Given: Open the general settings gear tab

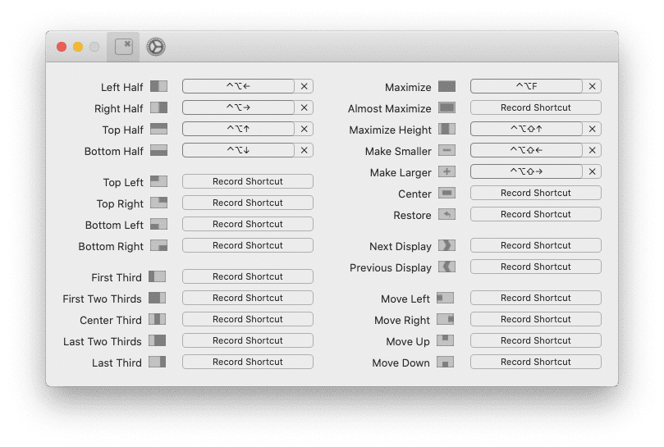Looking at the screenshot, I should pos(156,47).
